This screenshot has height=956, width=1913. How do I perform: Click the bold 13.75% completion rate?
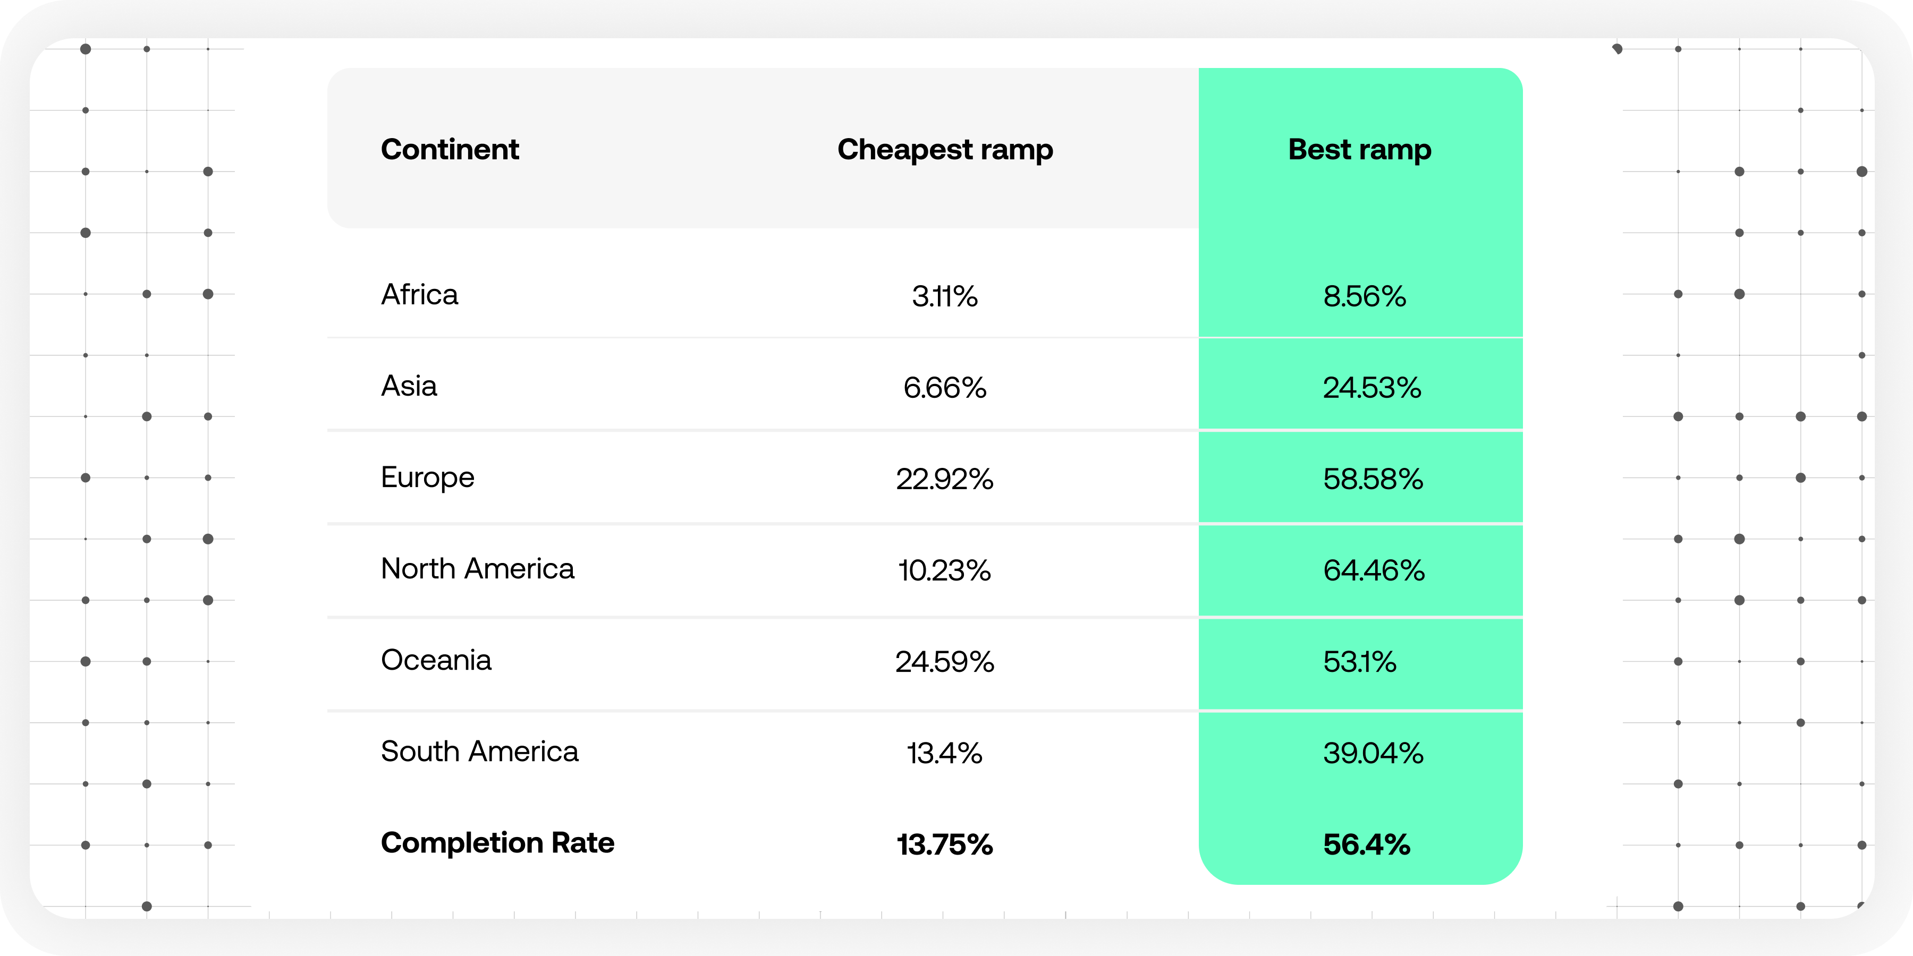coord(945,844)
